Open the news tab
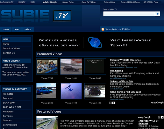Image resolution: width=164 pixels, height=129 pixels. click(17, 29)
